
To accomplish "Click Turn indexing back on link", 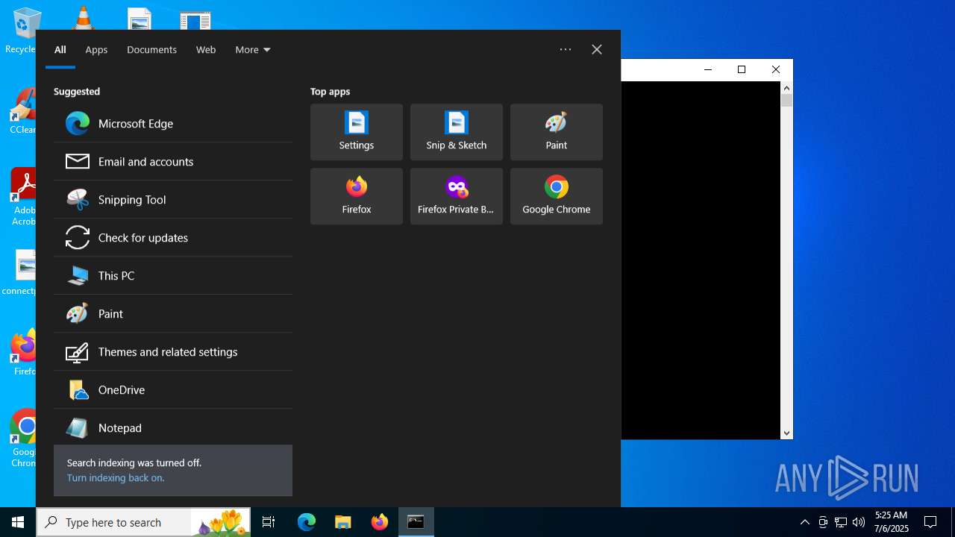I will pos(116,478).
